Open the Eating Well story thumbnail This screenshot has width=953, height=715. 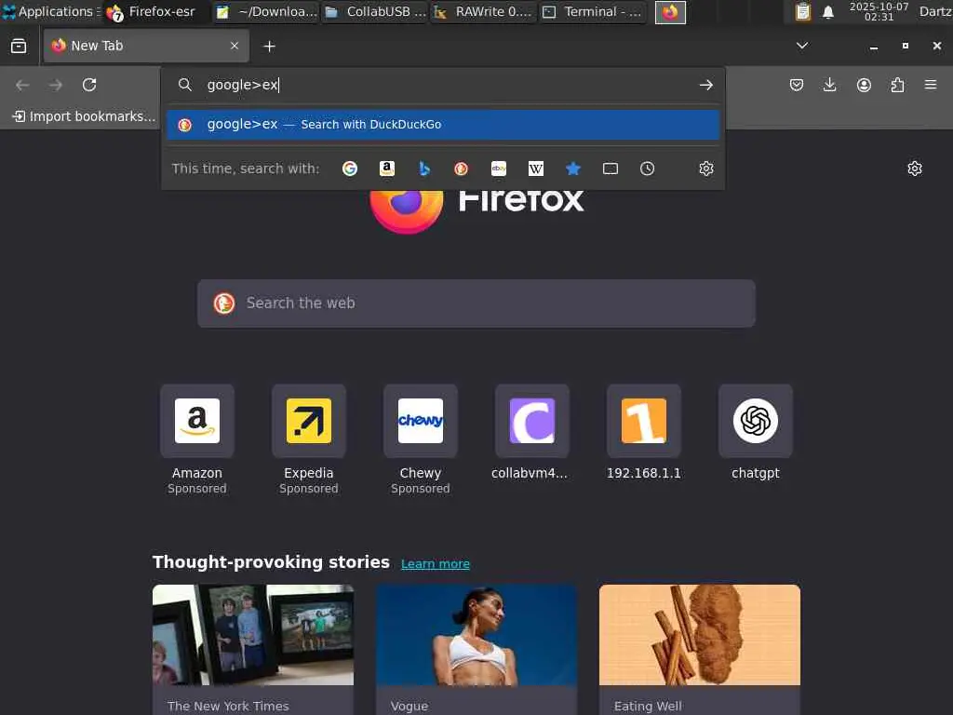(x=700, y=635)
